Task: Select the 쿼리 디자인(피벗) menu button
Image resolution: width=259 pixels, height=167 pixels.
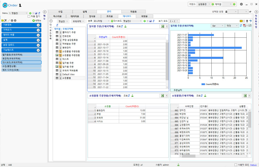Action: [x=21, y=70]
